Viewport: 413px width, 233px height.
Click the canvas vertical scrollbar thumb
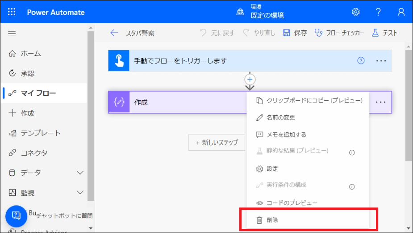409,105
